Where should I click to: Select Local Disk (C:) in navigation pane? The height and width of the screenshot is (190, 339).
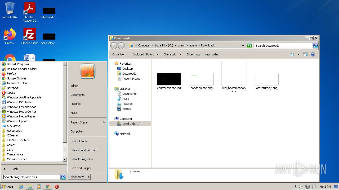point(131,124)
